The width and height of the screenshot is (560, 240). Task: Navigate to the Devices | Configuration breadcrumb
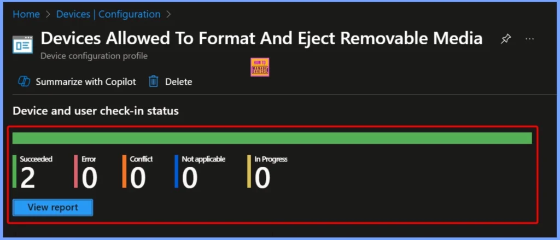(x=108, y=15)
